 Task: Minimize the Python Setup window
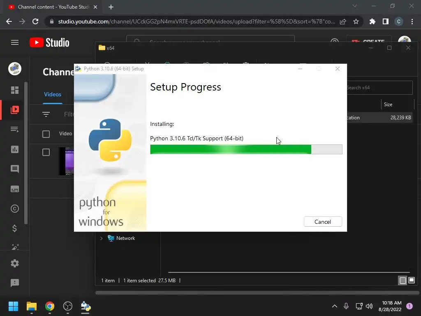pyautogui.click(x=300, y=69)
